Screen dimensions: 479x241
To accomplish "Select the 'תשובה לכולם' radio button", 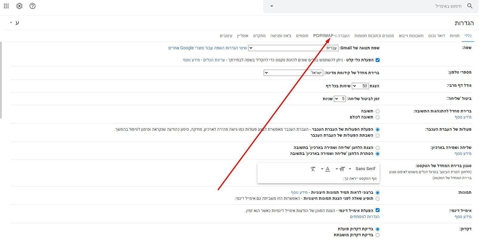I will point(377,118).
